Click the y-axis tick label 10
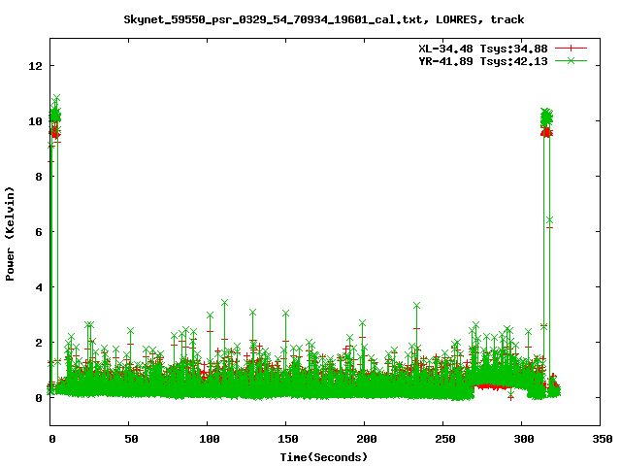This screenshot has width=621, height=466. coord(35,121)
